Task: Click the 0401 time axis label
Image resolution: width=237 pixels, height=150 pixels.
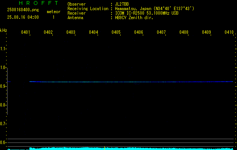Action: pyautogui.click(x=25, y=32)
